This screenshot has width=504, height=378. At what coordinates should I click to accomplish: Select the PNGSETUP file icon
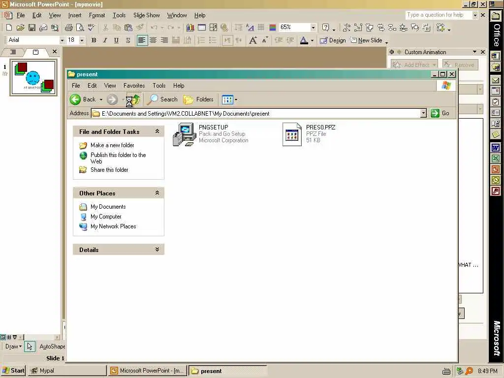click(x=184, y=134)
